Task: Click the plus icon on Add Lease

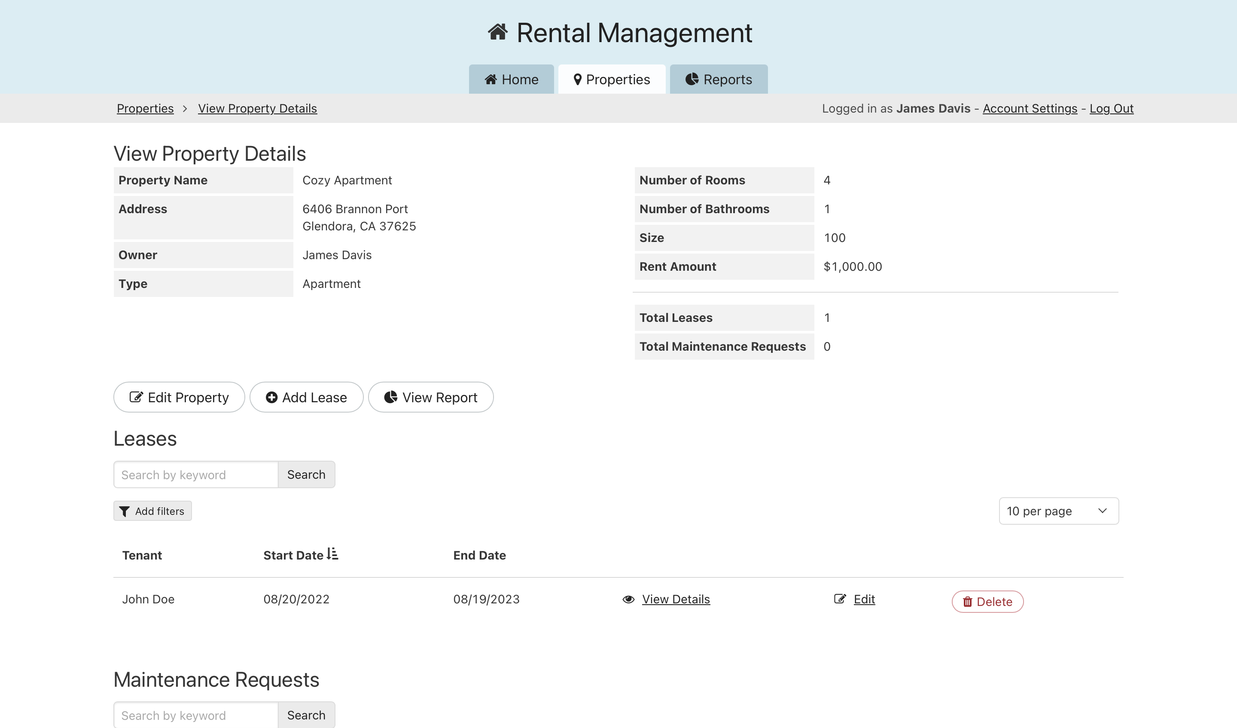Action: point(271,397)
